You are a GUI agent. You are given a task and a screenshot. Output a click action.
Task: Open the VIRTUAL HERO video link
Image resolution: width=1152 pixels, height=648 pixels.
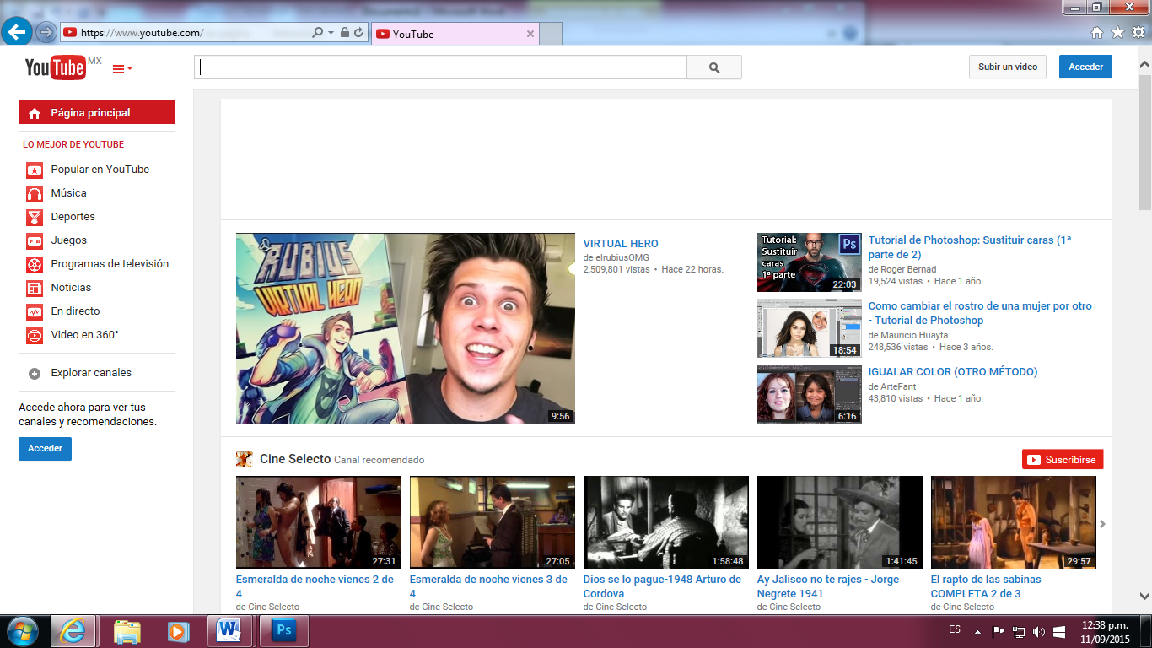[621, 244]
